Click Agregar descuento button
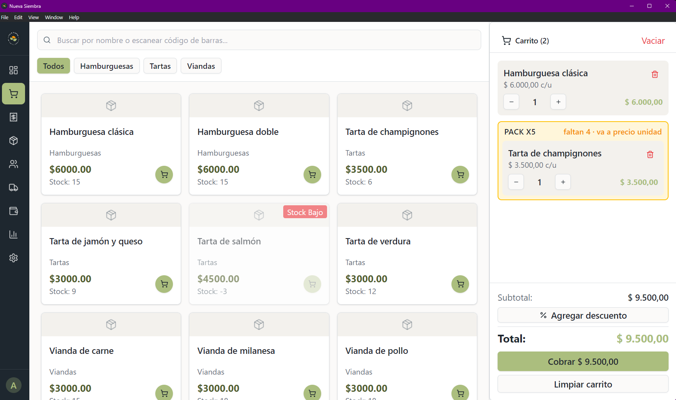Image resolution: width=676 pixels, height=400 pixels. 583,316
